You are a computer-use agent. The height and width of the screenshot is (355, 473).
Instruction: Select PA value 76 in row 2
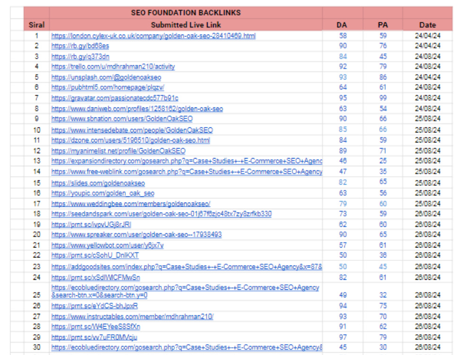pyautogui.click(x=383, y=46)
